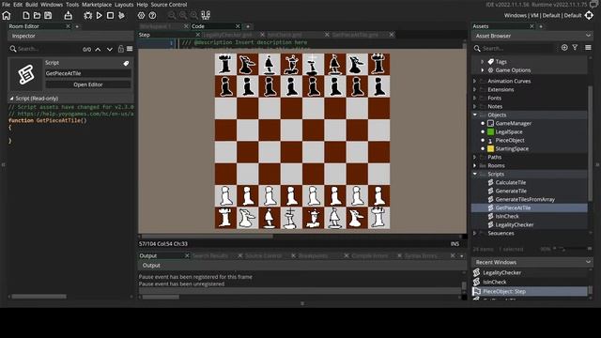Click the tag icon beside Script

point(126,63)
